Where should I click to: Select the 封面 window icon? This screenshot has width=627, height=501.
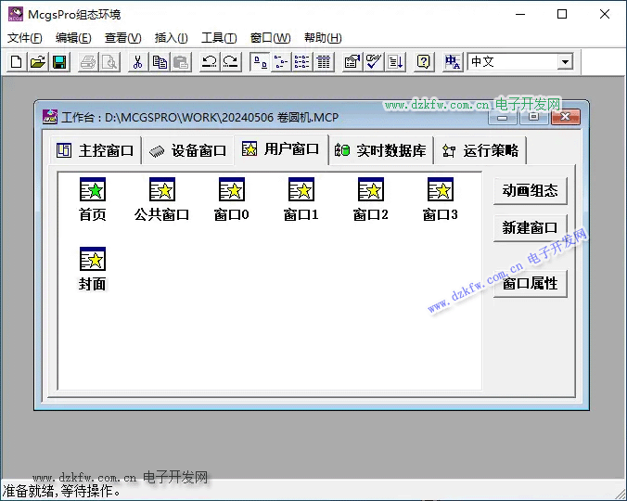[92, 260]
